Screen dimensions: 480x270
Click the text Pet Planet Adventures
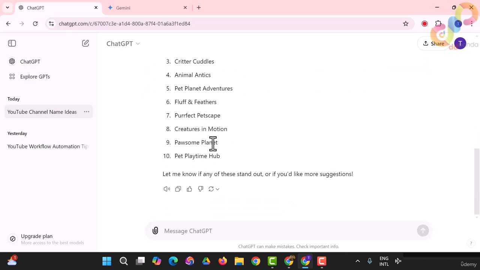tap(204, 88)
